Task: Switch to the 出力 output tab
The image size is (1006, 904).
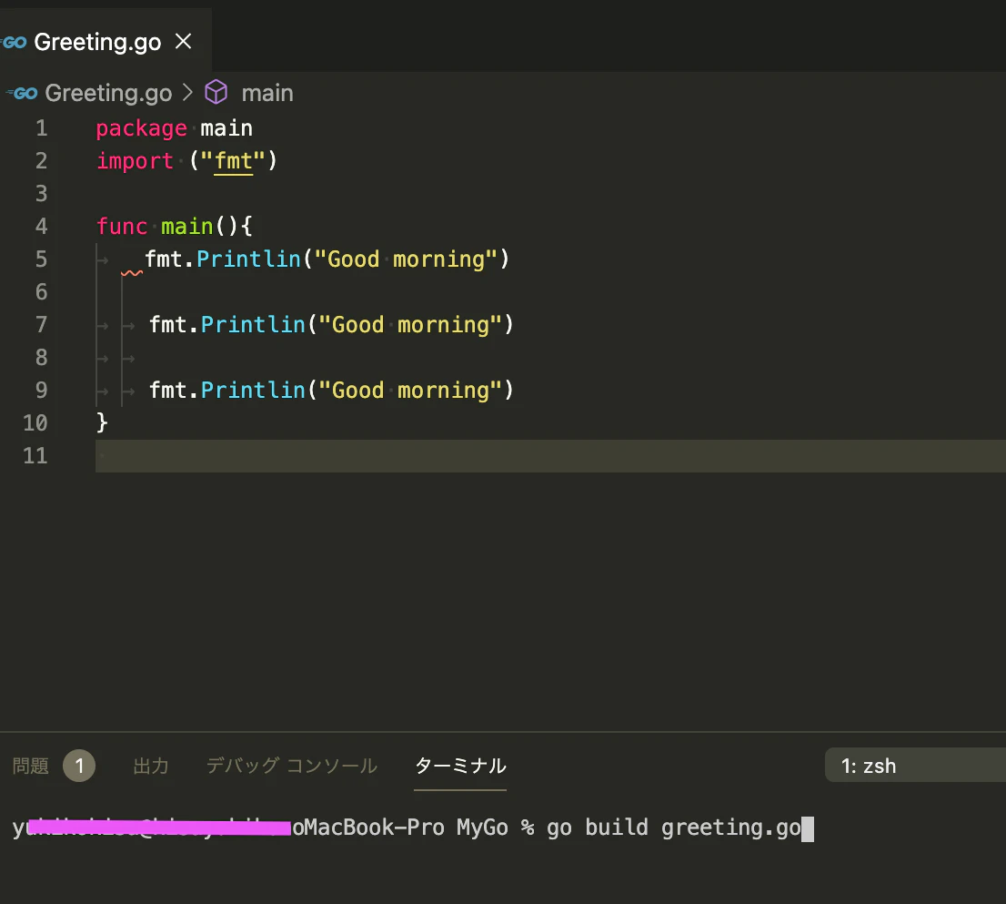Action: [x=151, y=766]
